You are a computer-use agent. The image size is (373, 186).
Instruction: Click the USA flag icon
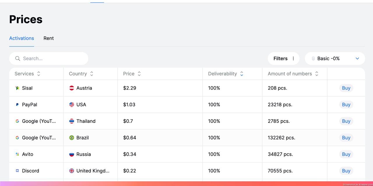tap(72, 105)
